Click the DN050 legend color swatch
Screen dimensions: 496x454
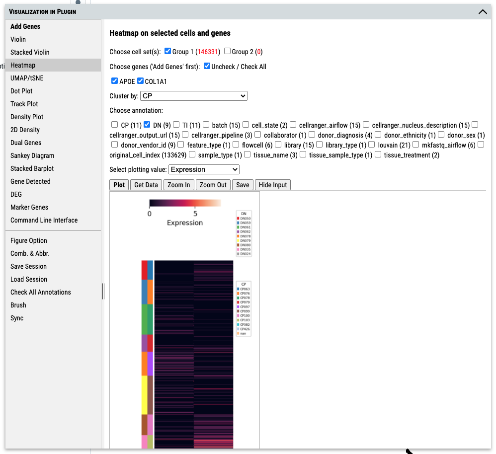238,218
